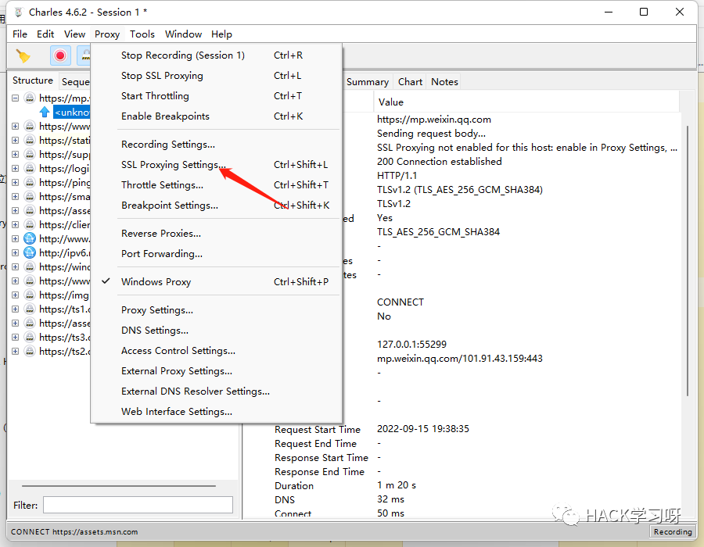Viewport: 704px width, 547px height.
Task: Open the File menu
Action: tap(20, 34)
